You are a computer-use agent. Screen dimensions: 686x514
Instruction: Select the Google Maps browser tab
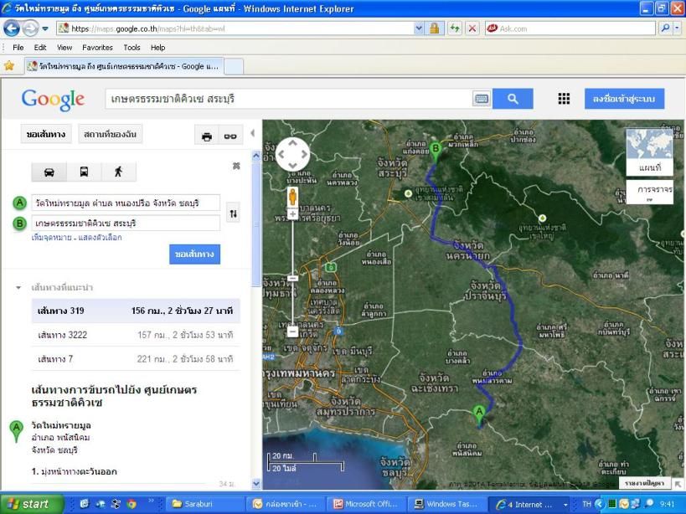coord(124,66)
